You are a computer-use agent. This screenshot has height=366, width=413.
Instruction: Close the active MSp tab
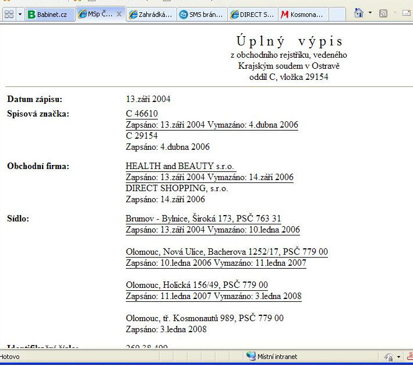pos(119,14)
